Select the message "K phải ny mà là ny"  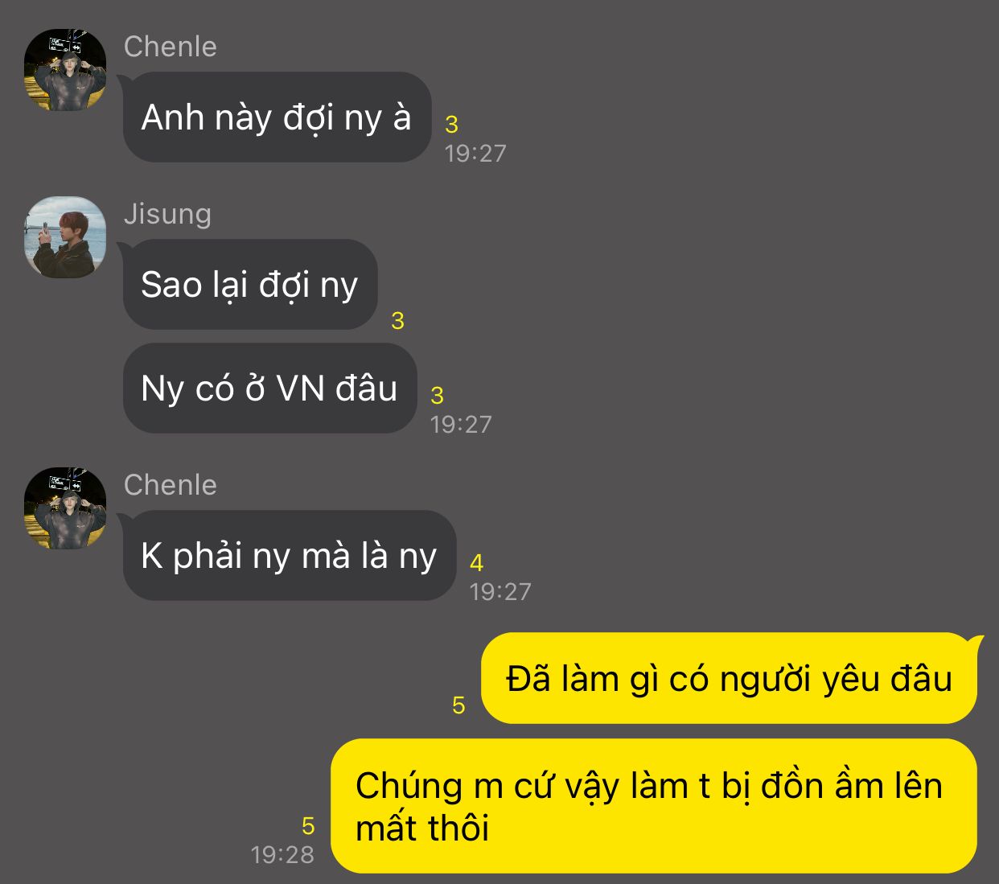click(x=290, y=556)
